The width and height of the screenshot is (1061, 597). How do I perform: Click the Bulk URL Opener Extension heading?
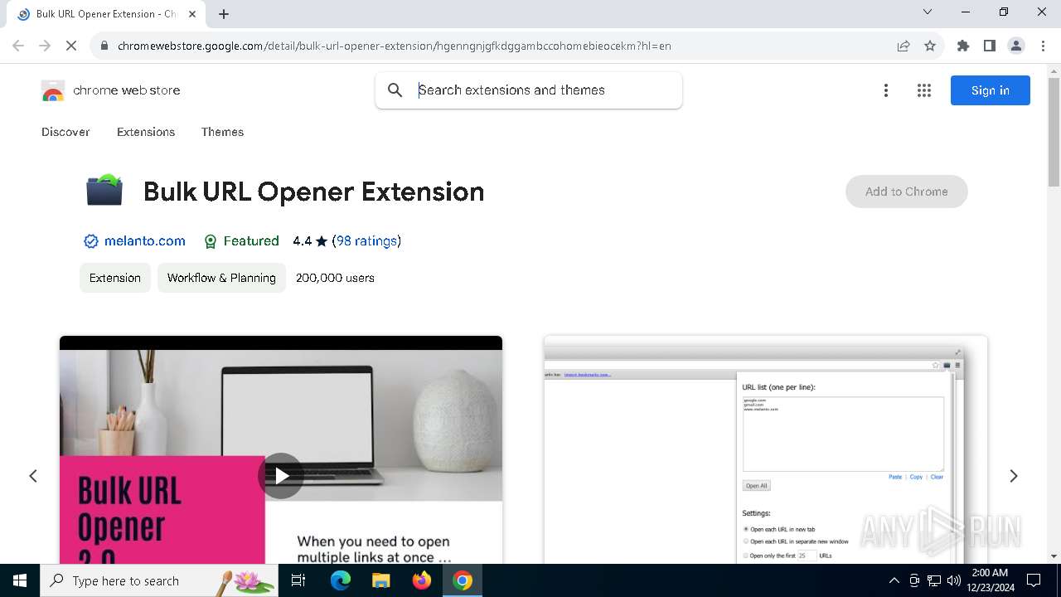pyautogui.click(x=313, y=192)
